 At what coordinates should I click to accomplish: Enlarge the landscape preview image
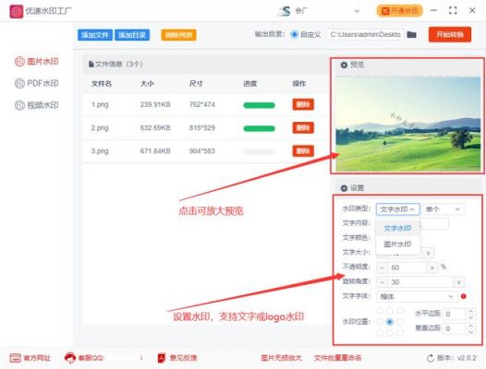[408, 124]
